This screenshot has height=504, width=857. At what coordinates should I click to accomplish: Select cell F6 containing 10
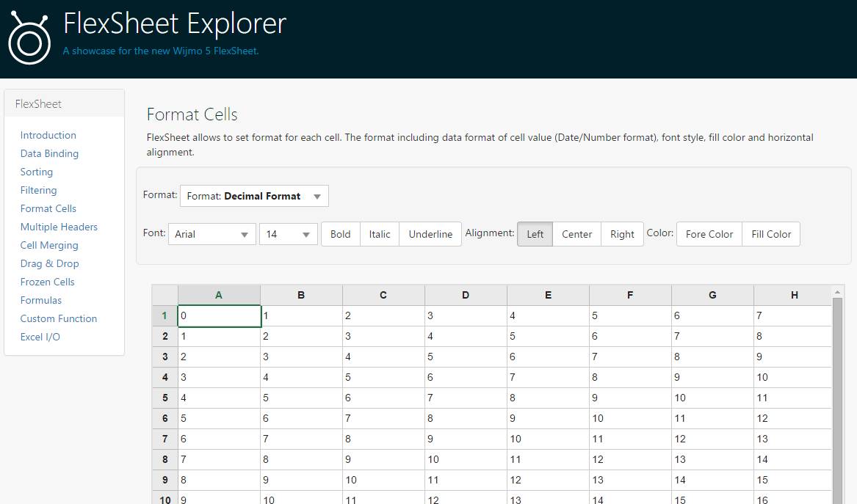(x=630, y=418)
